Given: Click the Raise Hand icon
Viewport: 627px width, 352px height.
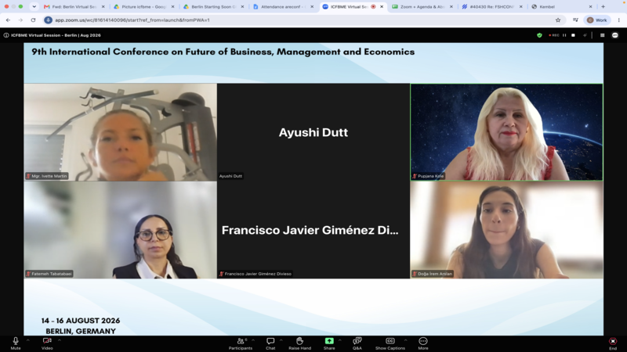Looking at the screenshot, I should click(x=299, y=343).
